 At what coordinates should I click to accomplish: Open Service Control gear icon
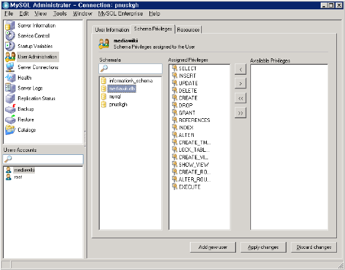point(10,35)
